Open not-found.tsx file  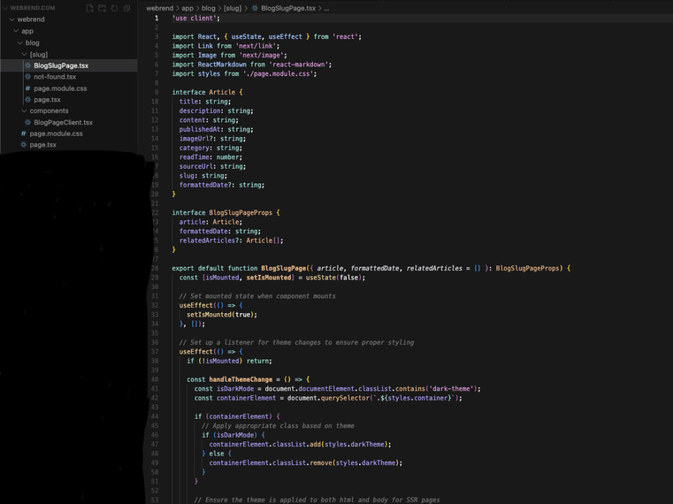coord(55,77)
